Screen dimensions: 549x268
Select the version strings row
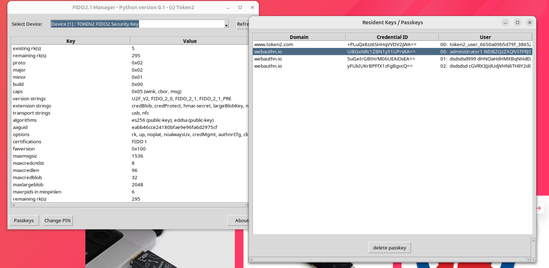tap(130, 99)
